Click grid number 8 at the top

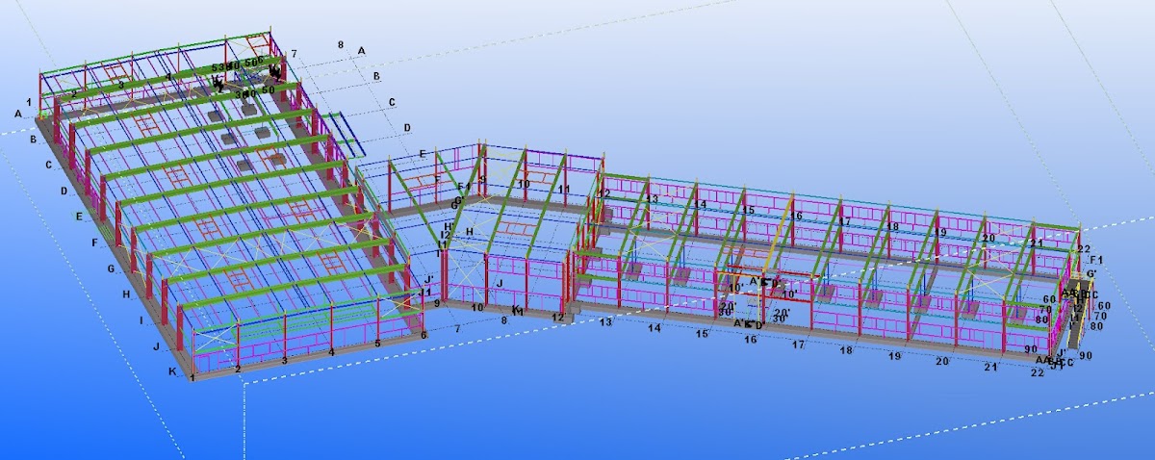(x=341, y=45)
